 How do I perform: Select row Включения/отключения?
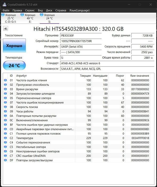tap(77, 120)
